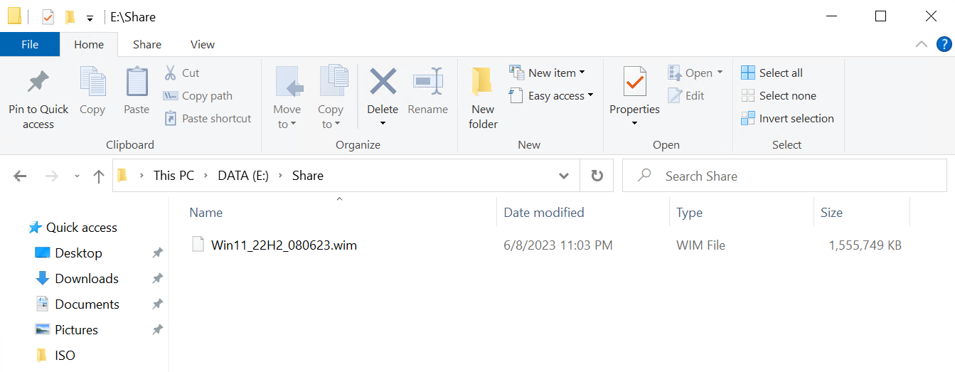Screen dimensions: 955x372
Task: Click the Pin to Quick access icon
Action: click(x=38, y=83)
